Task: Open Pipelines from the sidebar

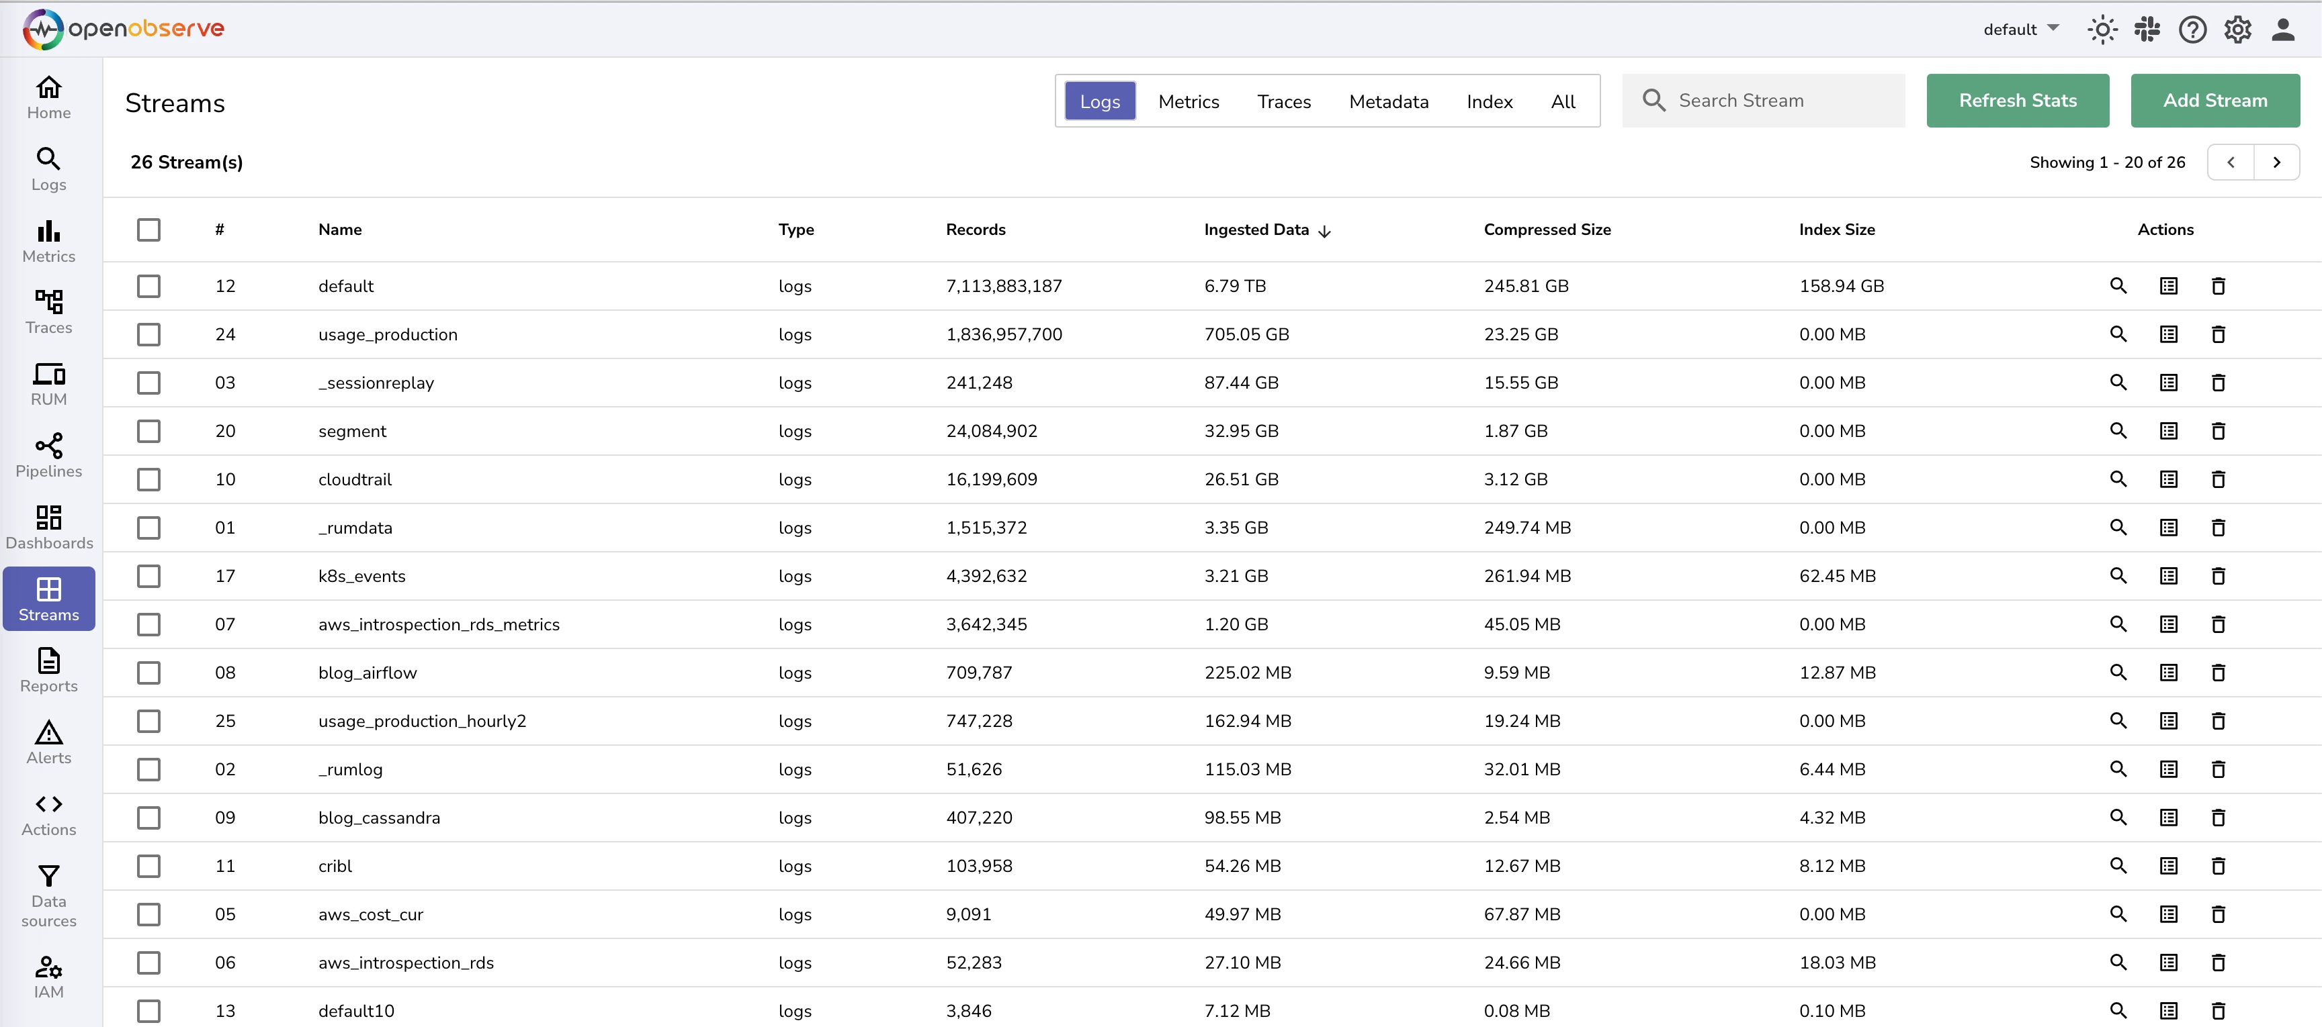Action: click(x=48, y=455)
